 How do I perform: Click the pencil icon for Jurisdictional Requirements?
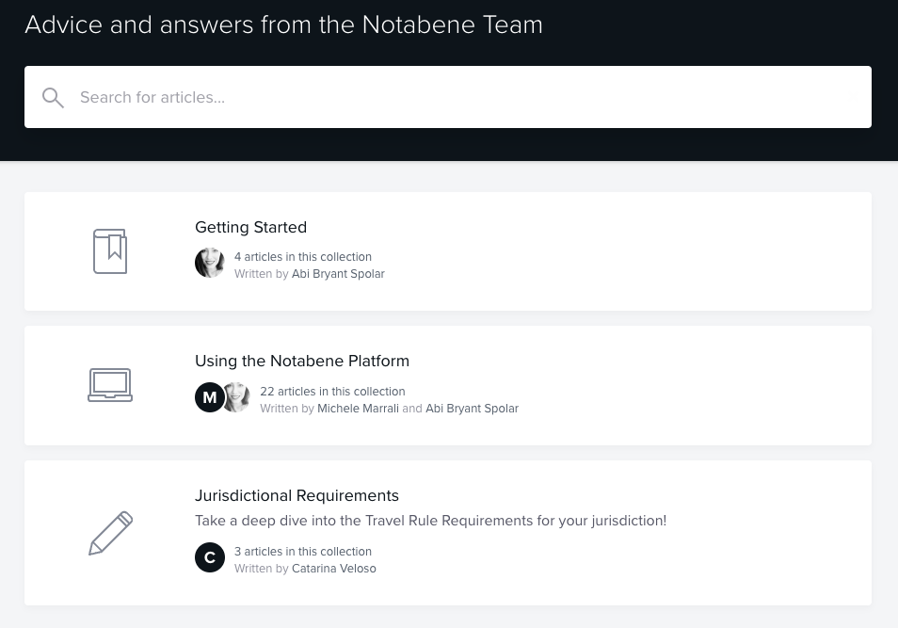pos(110,533)
